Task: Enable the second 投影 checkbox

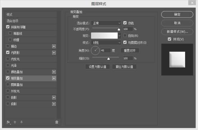Action: click(8, 104)
